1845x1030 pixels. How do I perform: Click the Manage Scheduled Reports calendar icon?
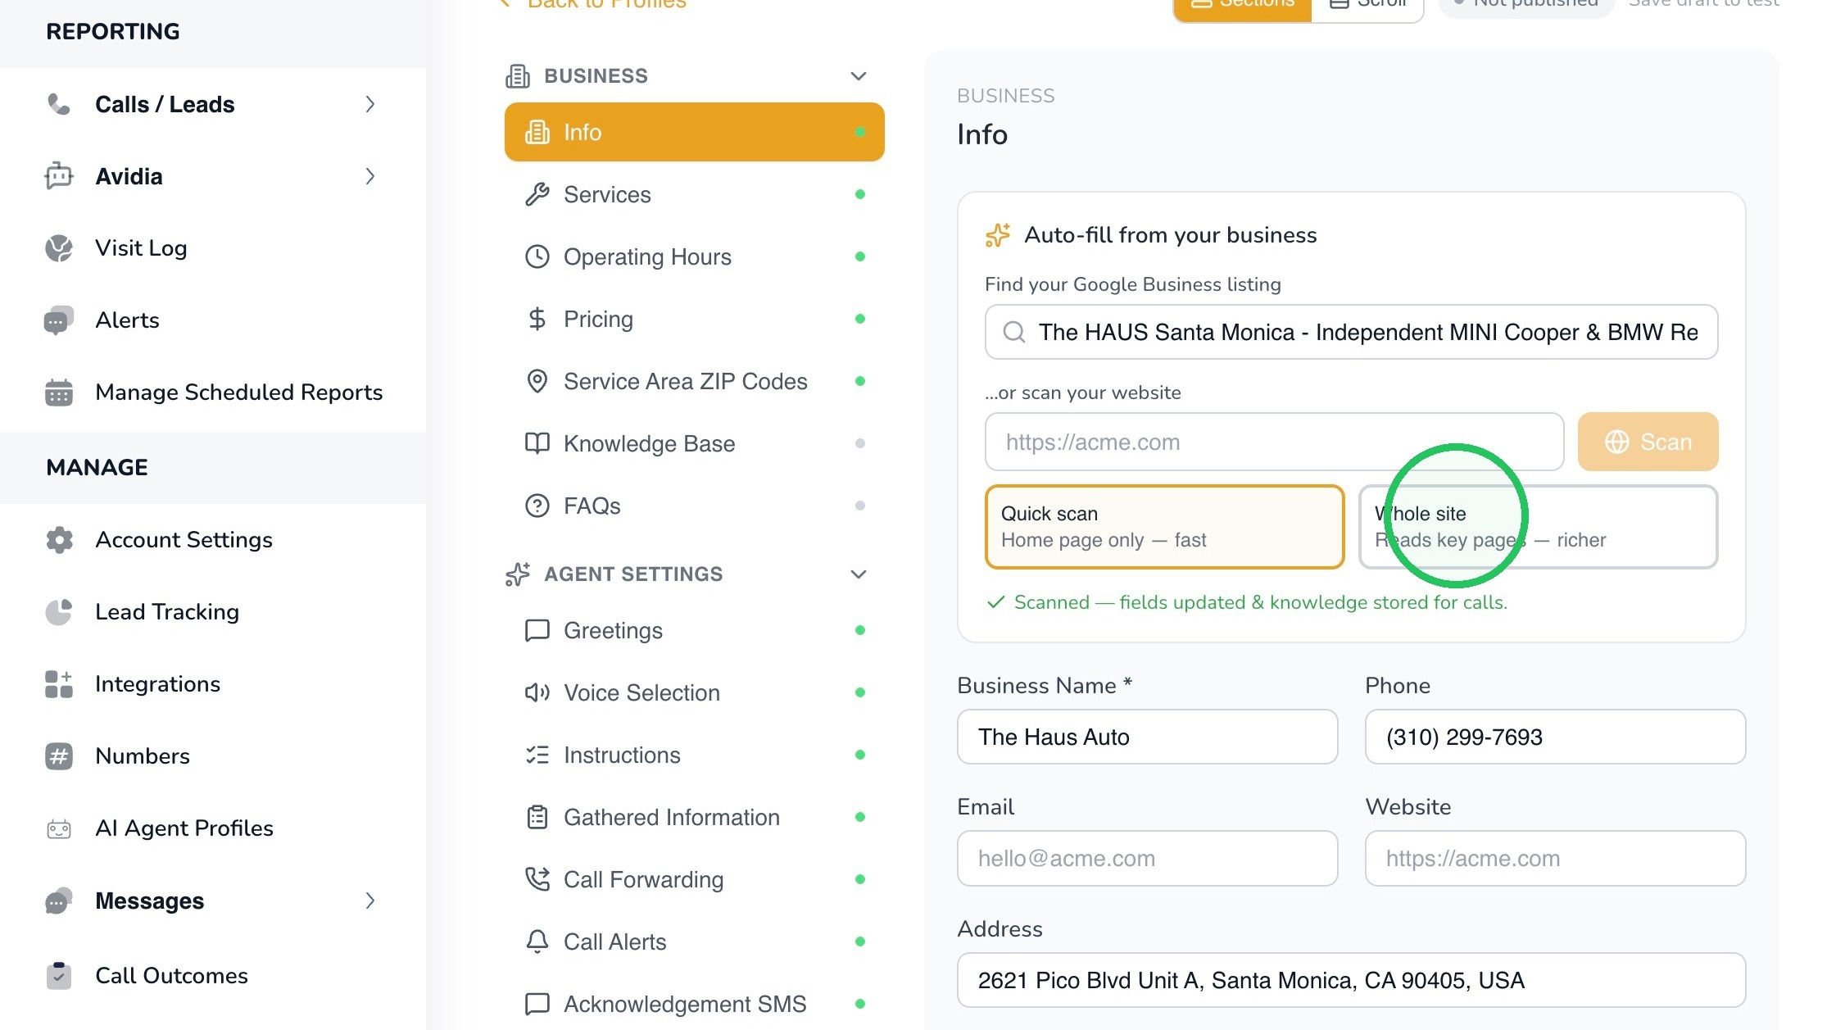[x=58, y=392]
